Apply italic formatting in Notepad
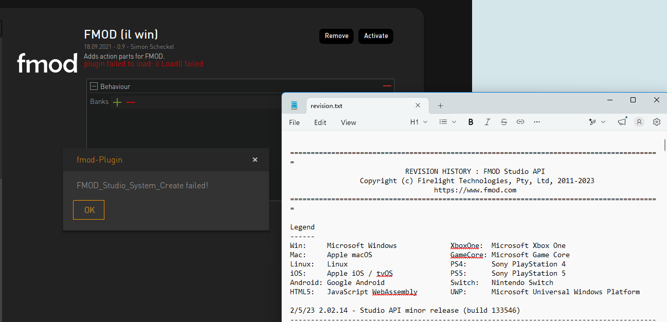667x322 pixels. pyautogui.click(x=488, y=122)
